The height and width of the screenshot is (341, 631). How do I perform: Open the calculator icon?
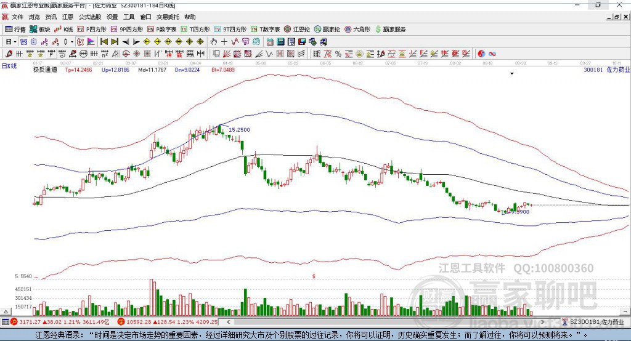pos(280,42)
